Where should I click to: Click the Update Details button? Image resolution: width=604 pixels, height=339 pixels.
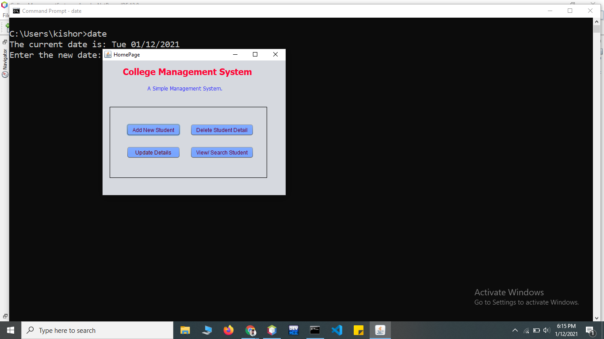(x=153, y=152)
